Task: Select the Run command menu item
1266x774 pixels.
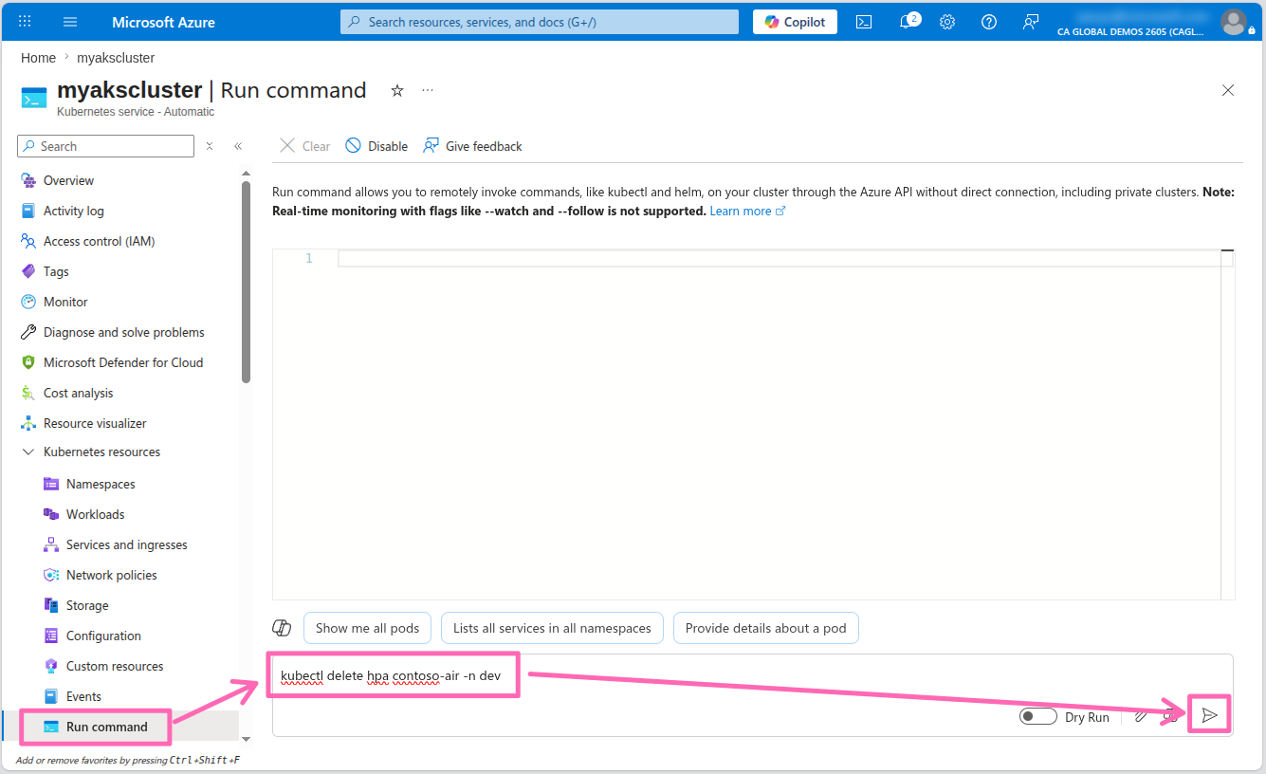Action: point(107,727)
